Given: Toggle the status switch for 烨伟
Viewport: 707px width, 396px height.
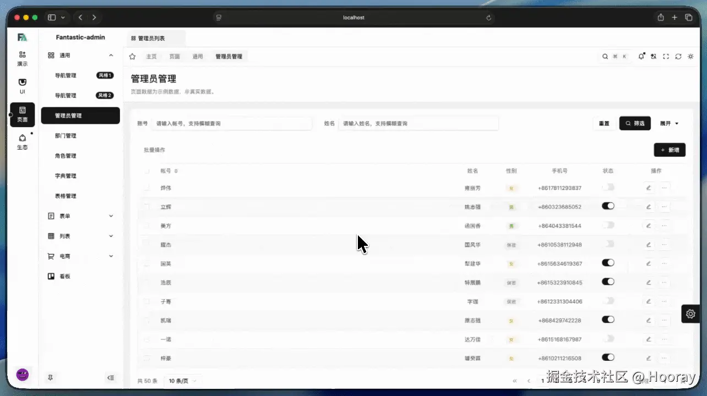Looking at the screenshot, I should point(608,188).
